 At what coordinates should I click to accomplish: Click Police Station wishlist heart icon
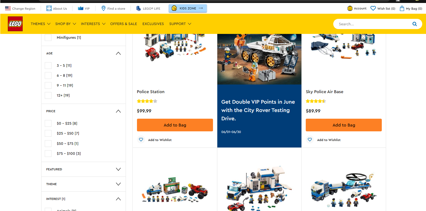point(141,140)
